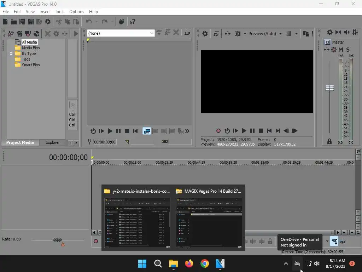The image size is (362, 272).
Task: Open the Master mixer faders icon
Action: pos(355,32)
